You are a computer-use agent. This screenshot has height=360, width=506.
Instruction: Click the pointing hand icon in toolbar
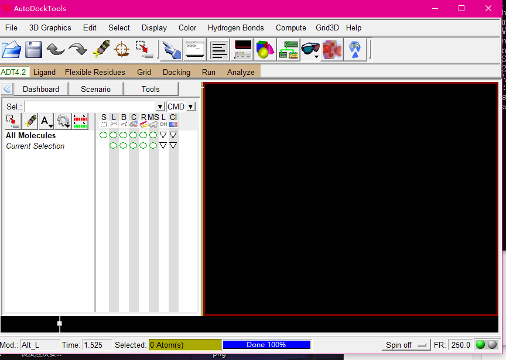point(171,49)
